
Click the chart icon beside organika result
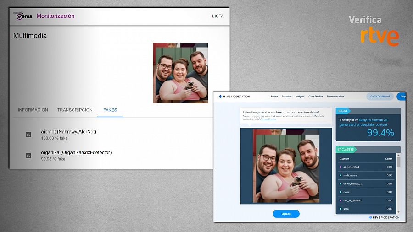(x=28, y=156)
